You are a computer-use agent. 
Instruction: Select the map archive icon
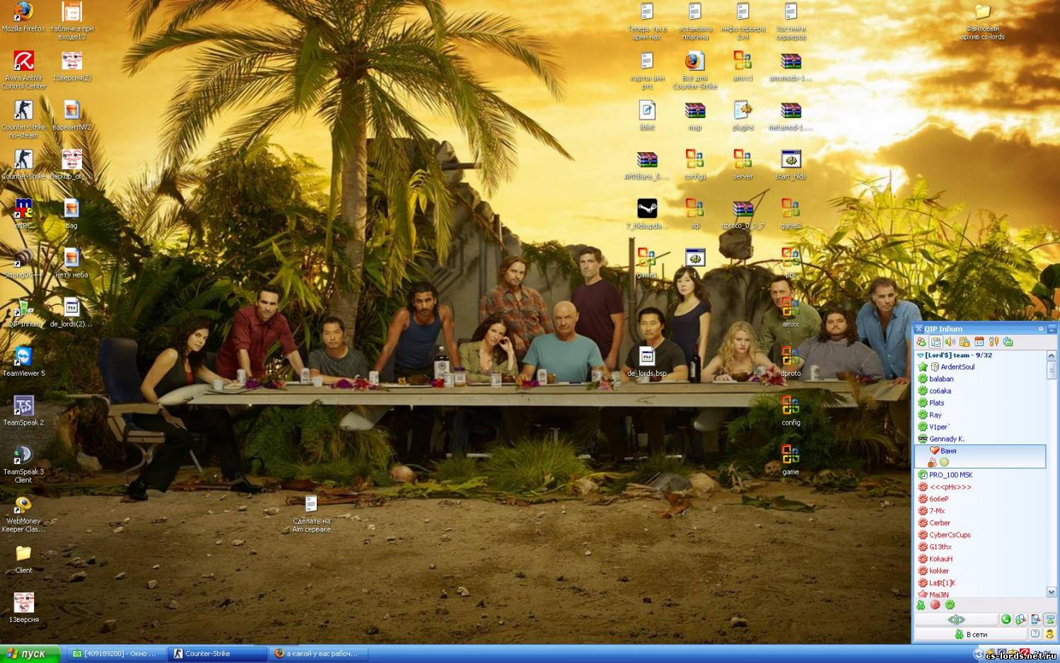click(695, 115)
